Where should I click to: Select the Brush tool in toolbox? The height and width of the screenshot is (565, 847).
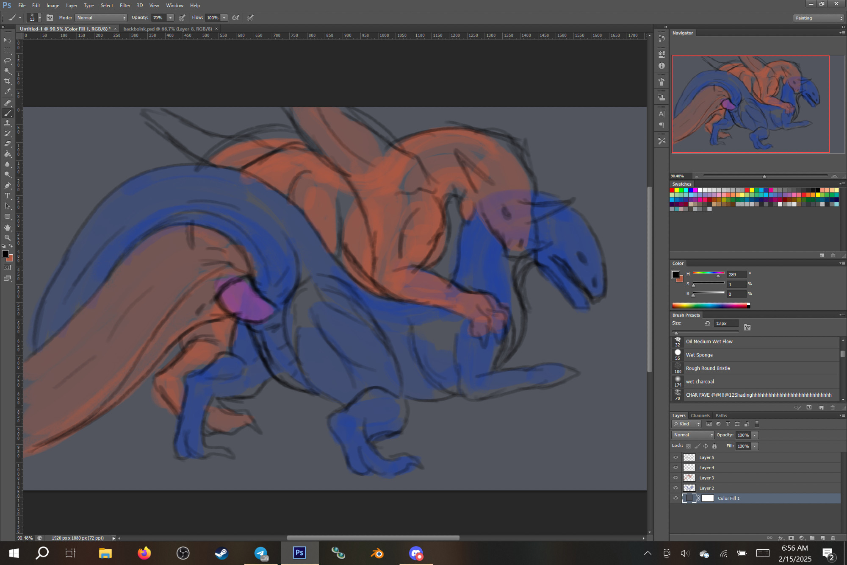tap(8, 113)
